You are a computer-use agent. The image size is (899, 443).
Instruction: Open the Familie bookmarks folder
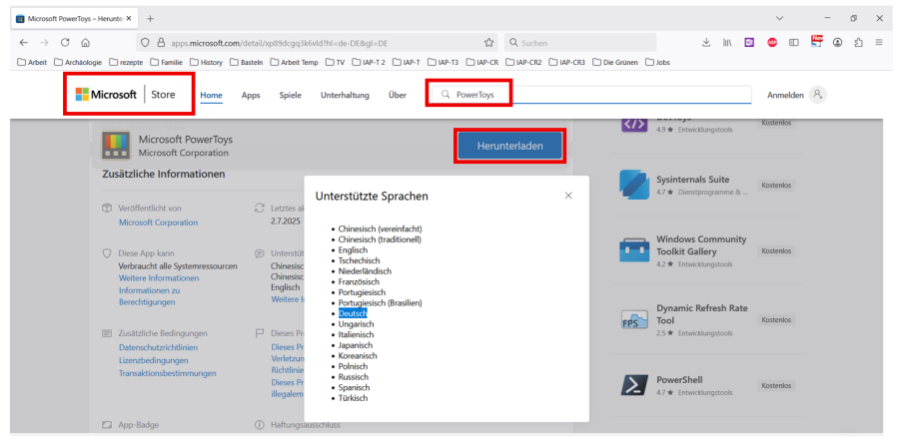[166, 63]
